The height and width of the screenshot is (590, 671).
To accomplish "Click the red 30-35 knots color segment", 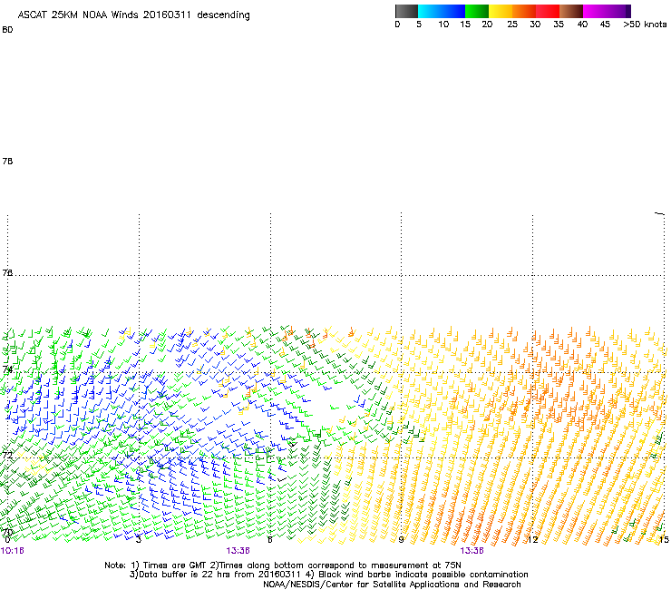I will tap(548, 11).
